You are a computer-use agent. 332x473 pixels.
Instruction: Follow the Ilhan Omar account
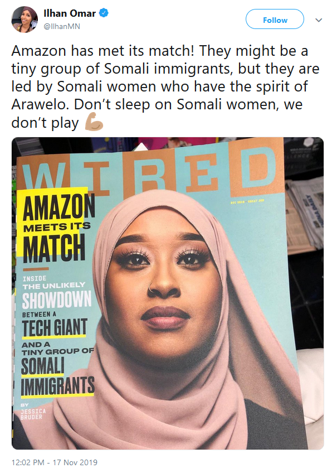point(275,19)
